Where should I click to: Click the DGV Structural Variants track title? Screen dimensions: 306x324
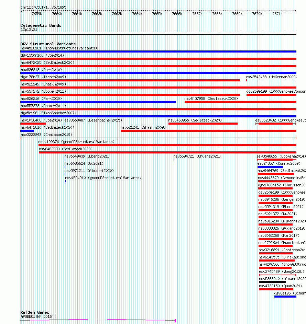(48, 44)
